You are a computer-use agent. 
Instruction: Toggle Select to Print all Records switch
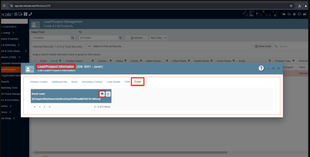point(88,46)
